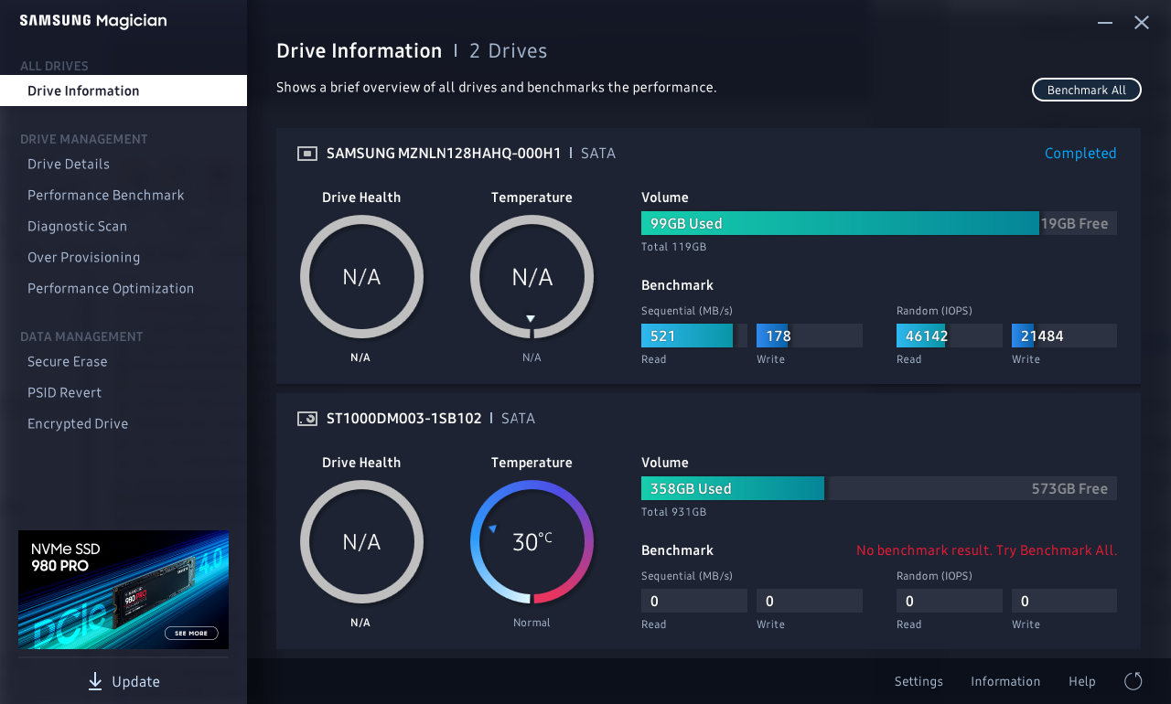Click Samsung drive Temperature N/A gauge

tap(532, 277)
